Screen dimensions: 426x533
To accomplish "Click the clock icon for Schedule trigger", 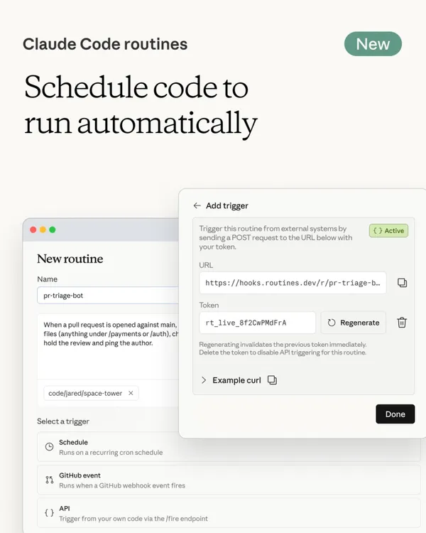I will (49, 447).
